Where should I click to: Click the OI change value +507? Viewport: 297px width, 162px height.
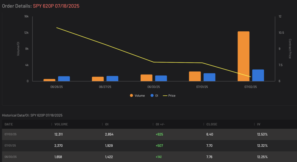(159, 146)
